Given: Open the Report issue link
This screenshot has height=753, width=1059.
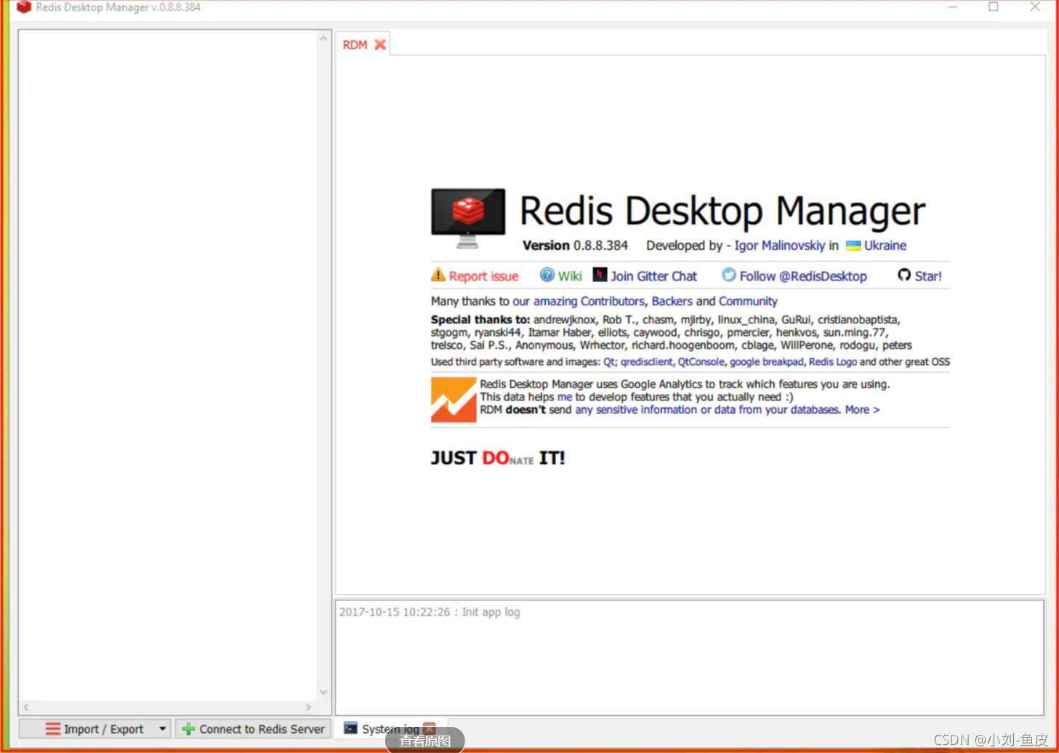Looking at the screenshot, I should pyautogui.click(x=483, y=276).
